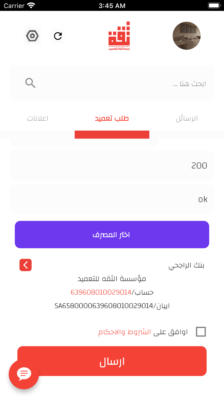Tap the ثقة platform logo

coord(120,36)
